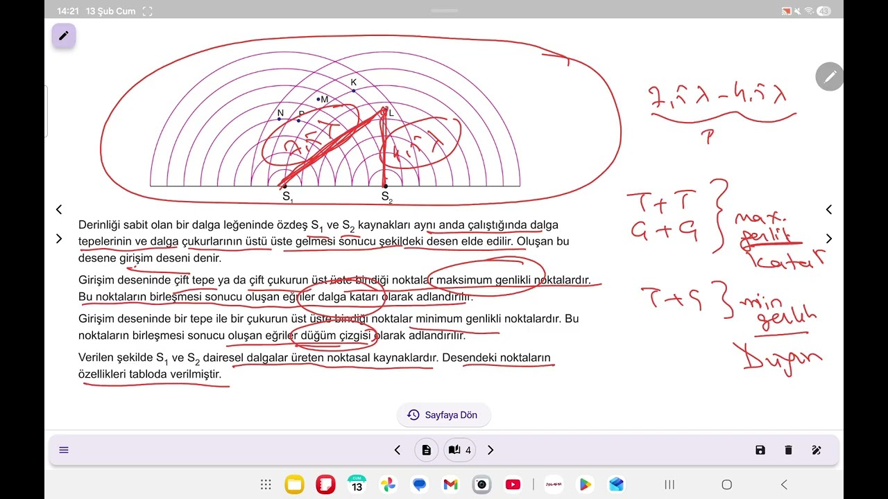Tap the Recents navigation button
The height and width of the screenshot is (499, 888).
click(x=669, y=484)
